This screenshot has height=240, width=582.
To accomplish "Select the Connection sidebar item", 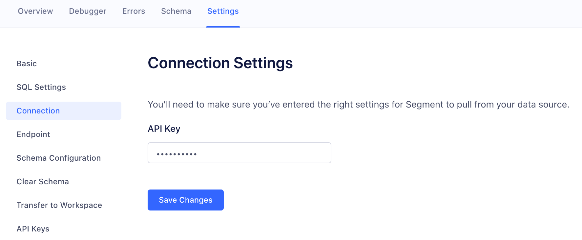I will coord(38,110).
